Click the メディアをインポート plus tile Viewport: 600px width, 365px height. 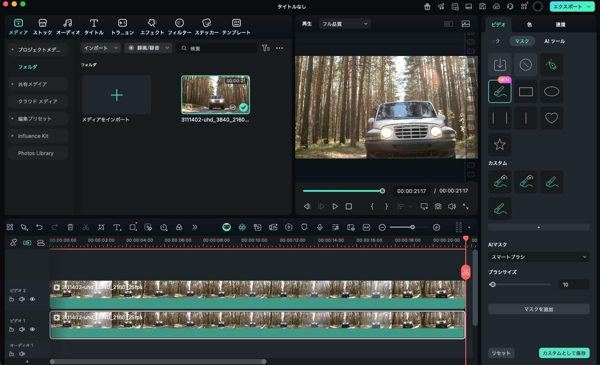117,95
